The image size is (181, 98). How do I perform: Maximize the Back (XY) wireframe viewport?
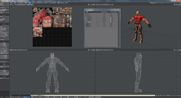point(94,50)
